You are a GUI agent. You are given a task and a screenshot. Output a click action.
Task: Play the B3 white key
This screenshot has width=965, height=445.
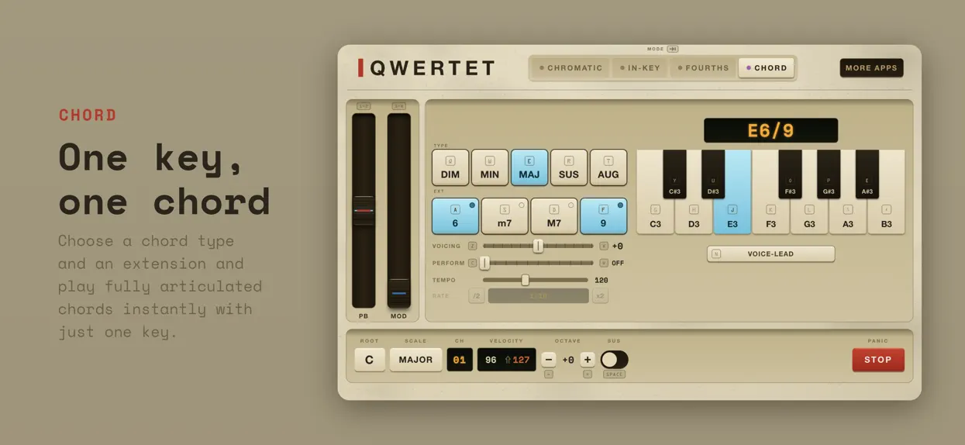pos(886,218)
